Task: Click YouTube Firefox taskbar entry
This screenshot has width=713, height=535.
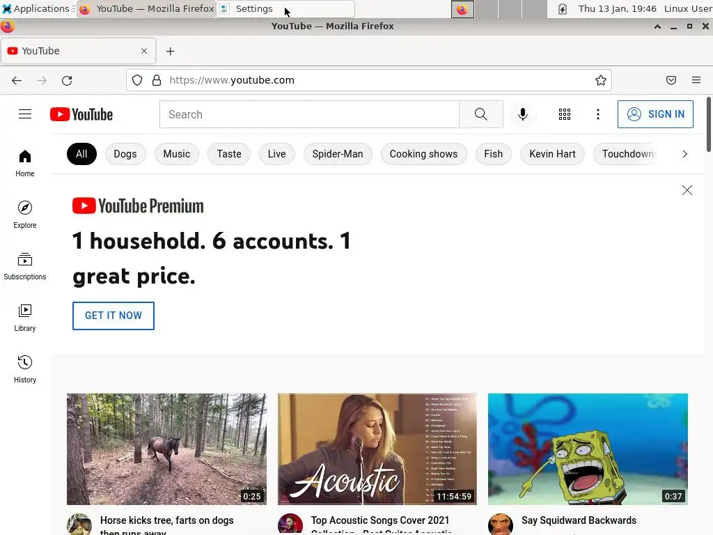Action: (x=146, y=8)
